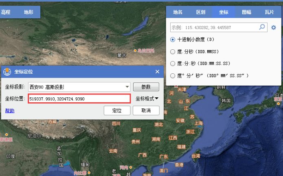Screen dimensions: 283x176
Task: Switch to the 区划 tab
Action: pyautogui.click(x=201, y=12)
